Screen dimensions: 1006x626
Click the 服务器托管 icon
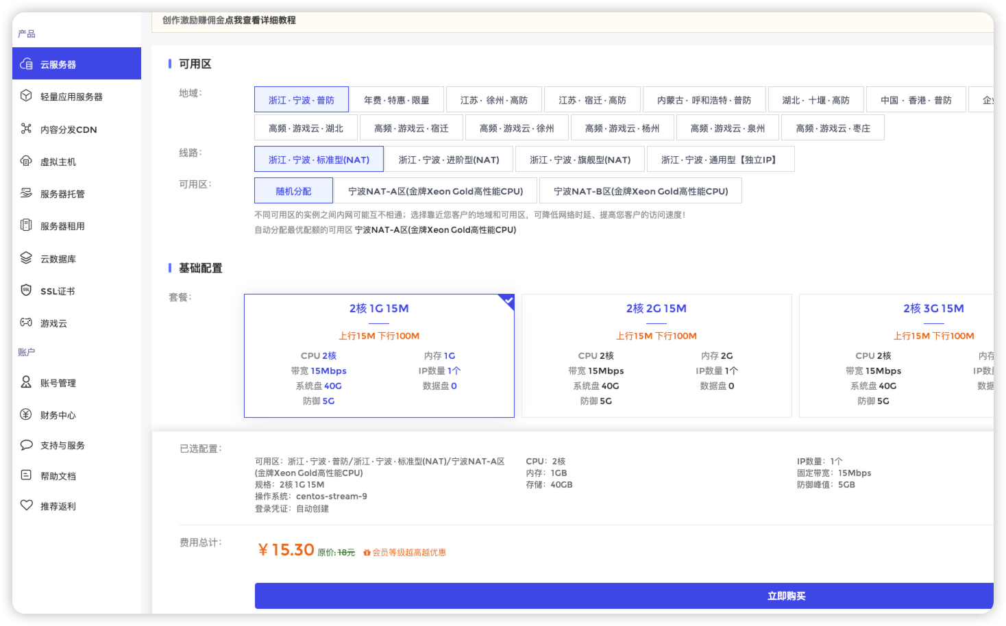click(26, 193)
